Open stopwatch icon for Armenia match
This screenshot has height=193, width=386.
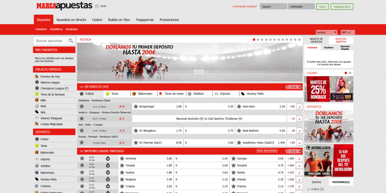(x=108, y=159)
